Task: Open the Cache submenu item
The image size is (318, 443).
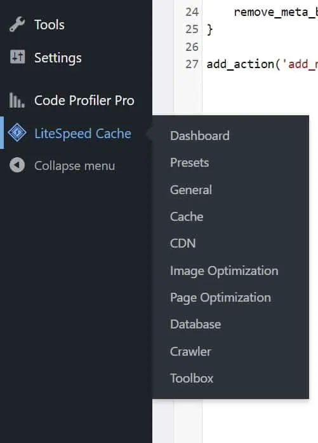Action: tap(187, 216)
